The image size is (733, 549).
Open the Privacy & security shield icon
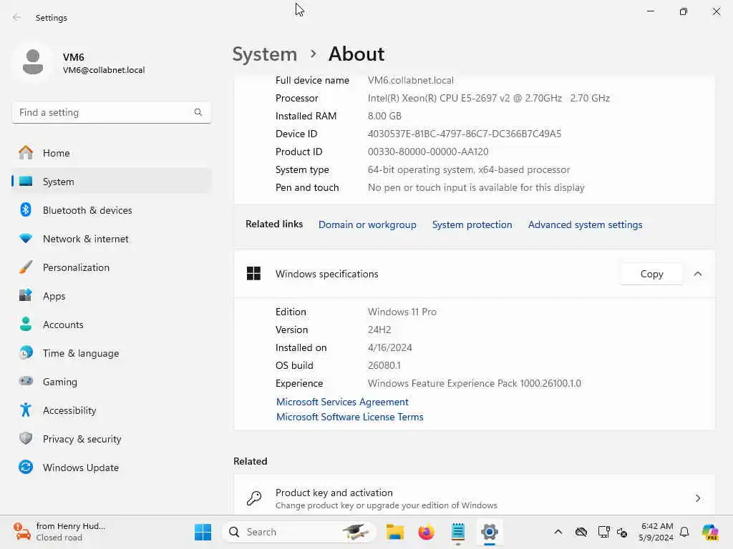pyautogui.click(x=26, y=439)
